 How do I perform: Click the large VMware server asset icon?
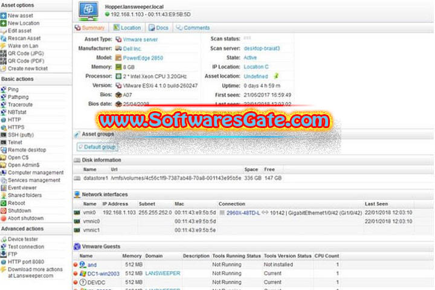[x=88, y=11]
